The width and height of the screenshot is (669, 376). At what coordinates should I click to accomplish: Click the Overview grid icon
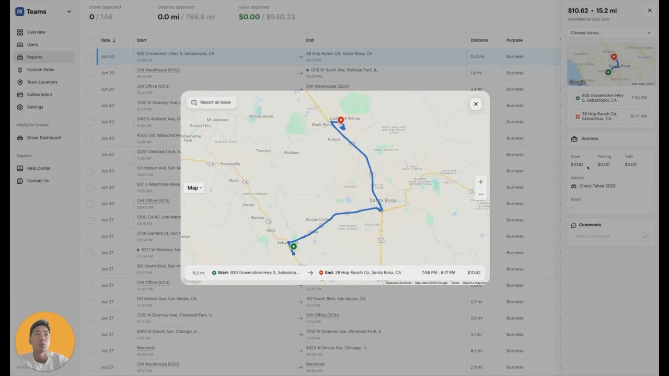coord(20,32)
